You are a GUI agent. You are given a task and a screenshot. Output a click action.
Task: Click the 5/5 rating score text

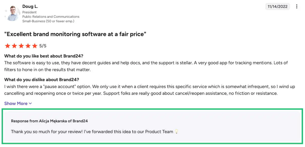[43, 46]
